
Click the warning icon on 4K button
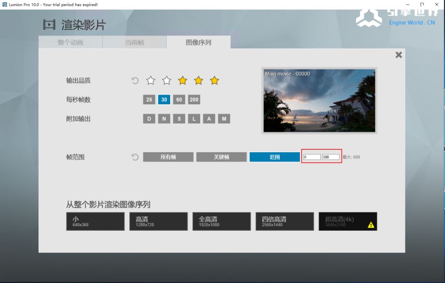(x=371, y=225)
